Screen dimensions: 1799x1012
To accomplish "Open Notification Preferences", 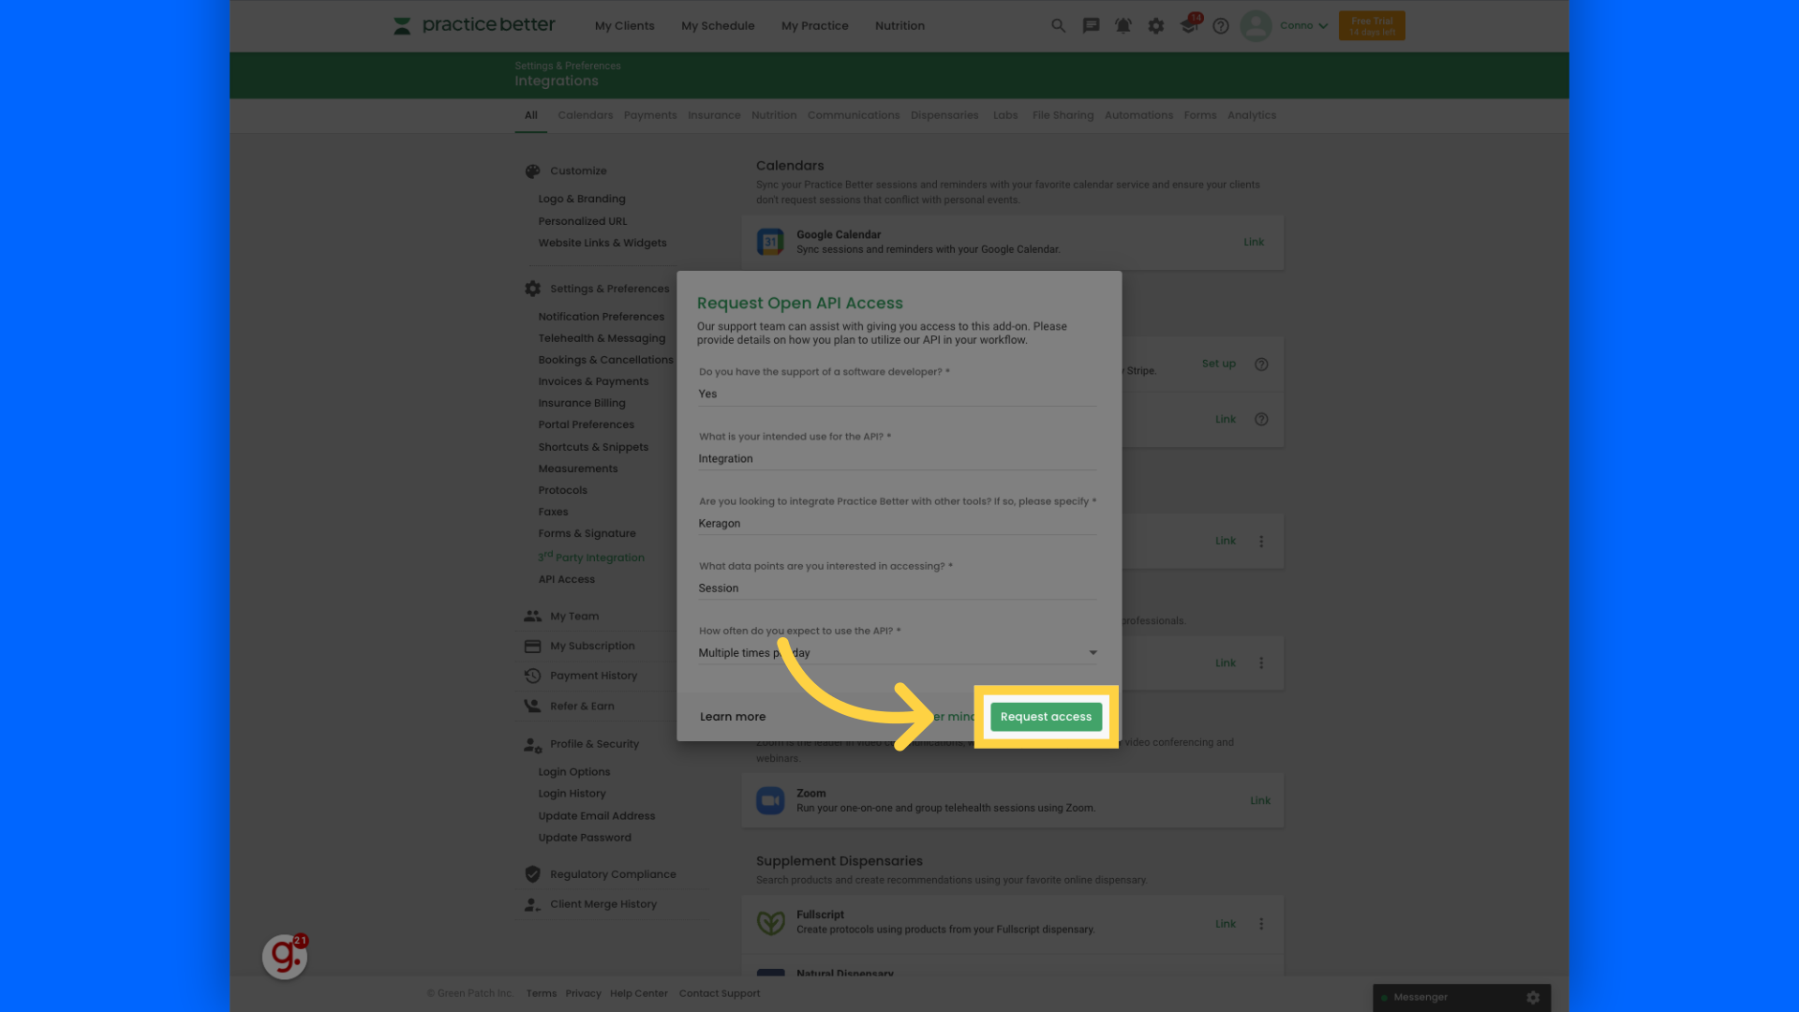I will coord(601,317).
